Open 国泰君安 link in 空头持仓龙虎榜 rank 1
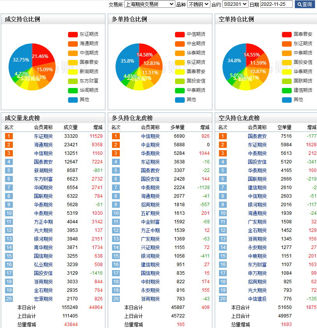Screen dimensions: 317x328 (257, 136)
